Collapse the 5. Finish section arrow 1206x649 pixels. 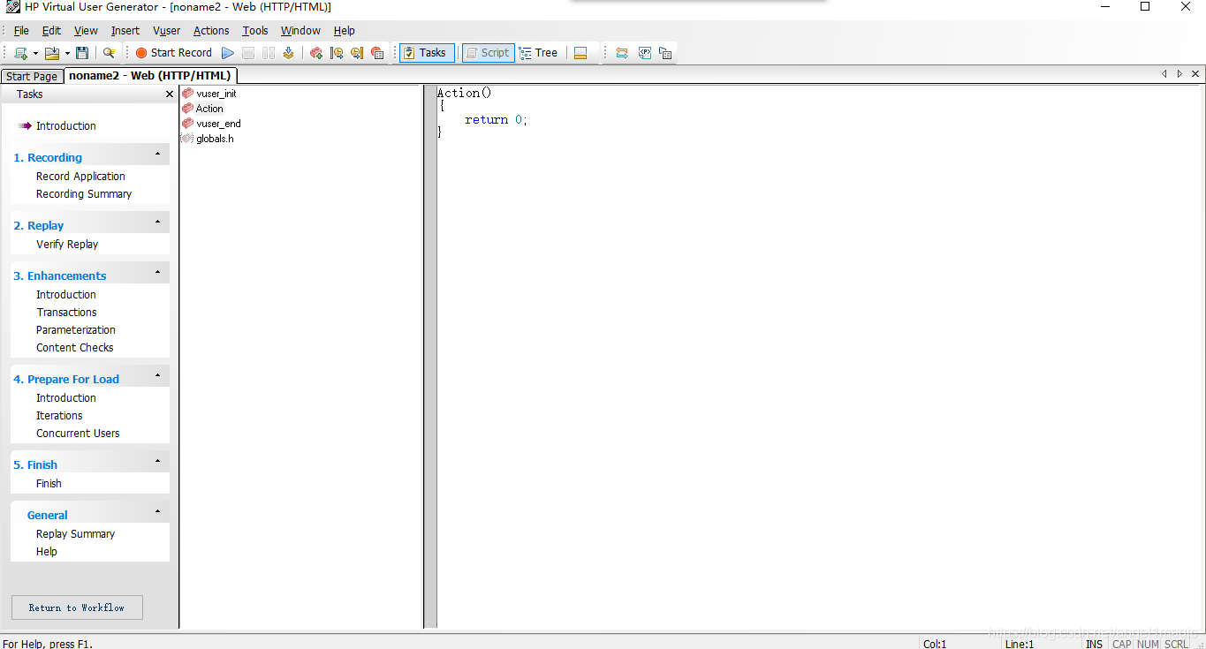(158, 462)
